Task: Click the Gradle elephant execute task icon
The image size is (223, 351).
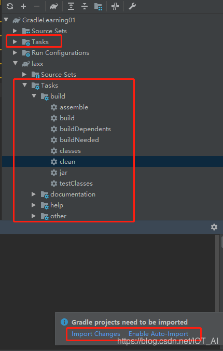Action: [54, 7]
